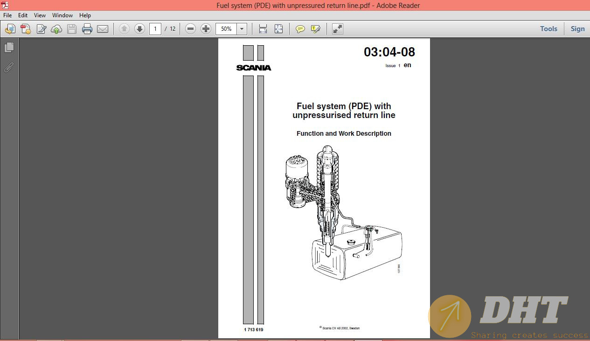Screen dimensions: 590x341
Task: Open the Sign pane
Action: 577,29
